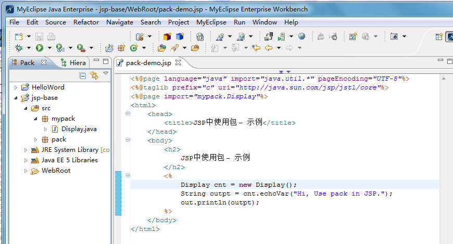Collapse the jsp-base project node
The width and height of the screenshot is (453, 244).
pos(16,98)
